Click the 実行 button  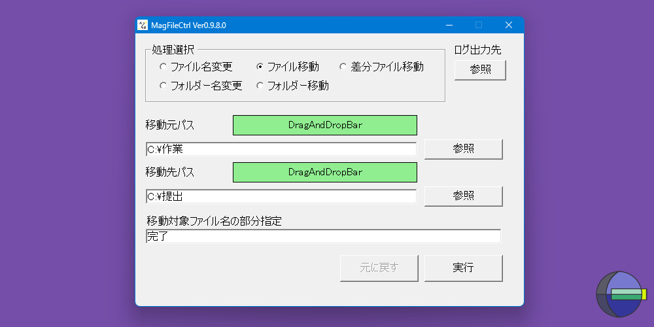(x=464, y=267)
